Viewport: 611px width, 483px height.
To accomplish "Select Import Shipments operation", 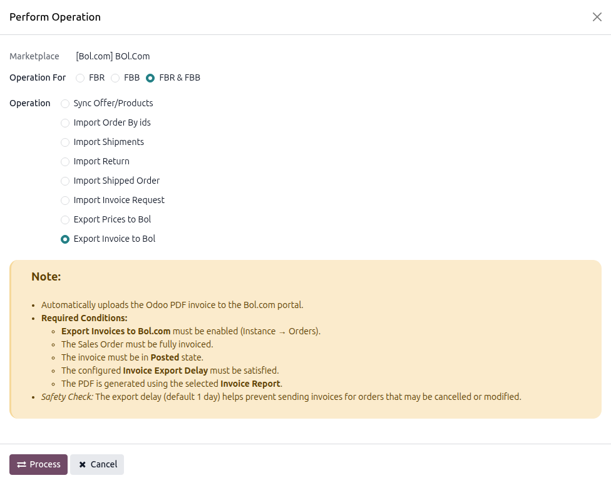I will 65,142.
